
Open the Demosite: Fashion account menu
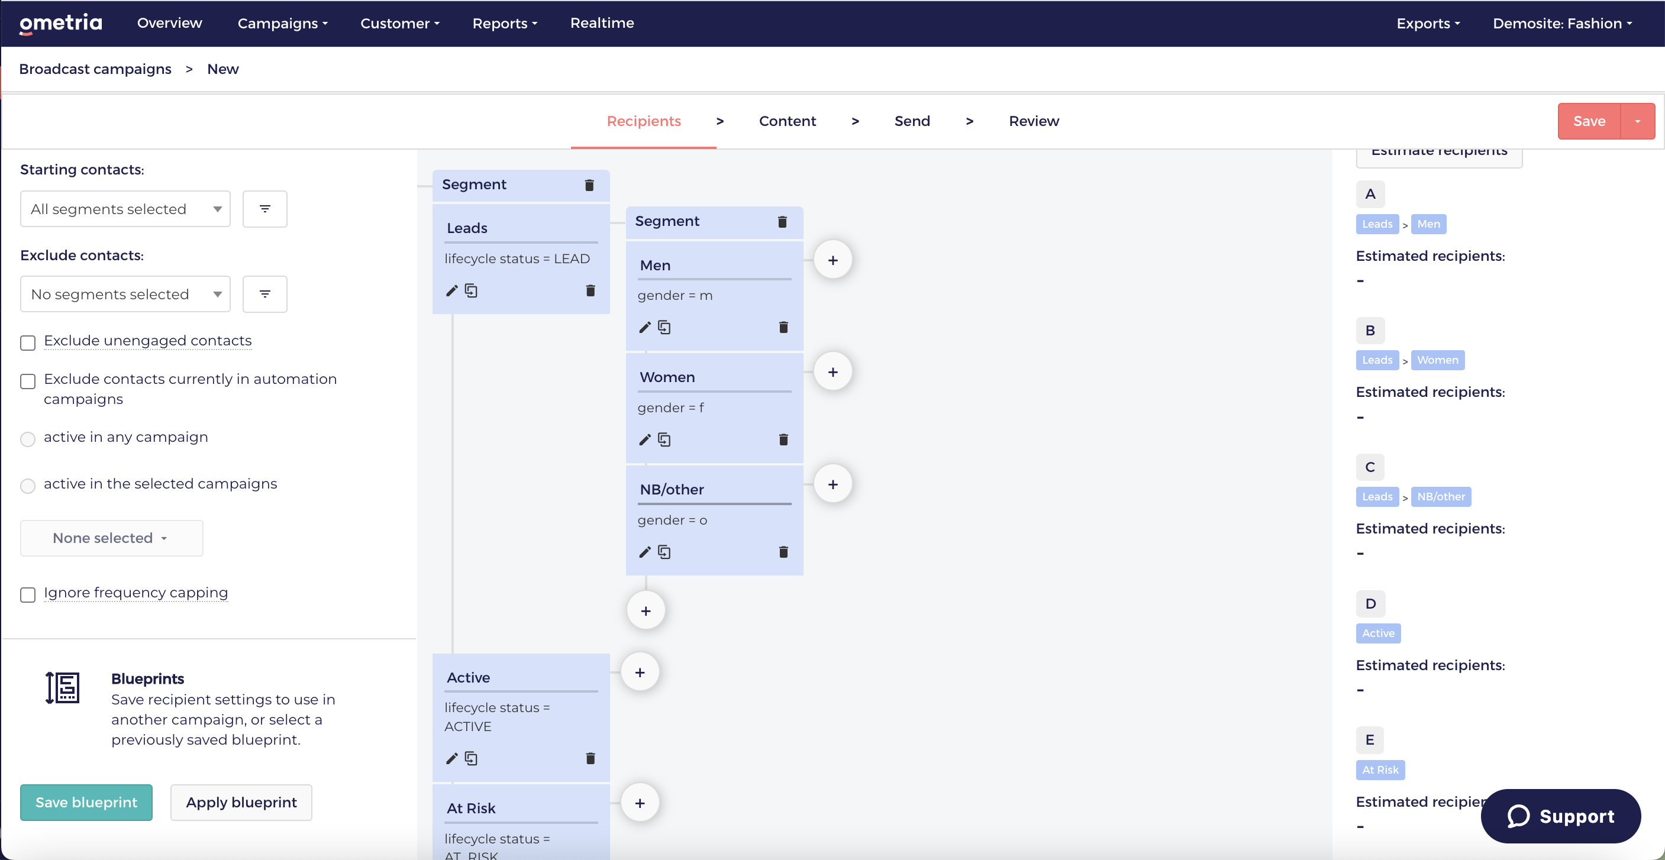(1562, 23)
